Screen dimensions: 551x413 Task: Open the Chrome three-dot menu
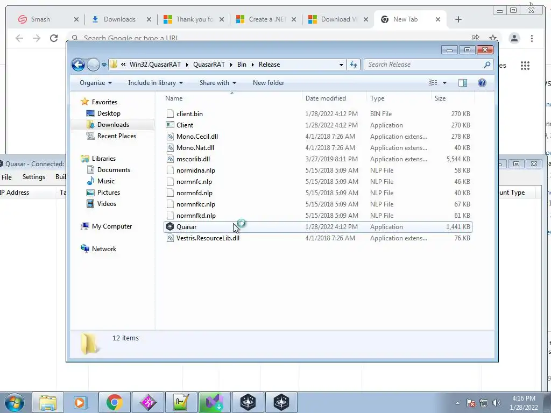click(532, 38)
